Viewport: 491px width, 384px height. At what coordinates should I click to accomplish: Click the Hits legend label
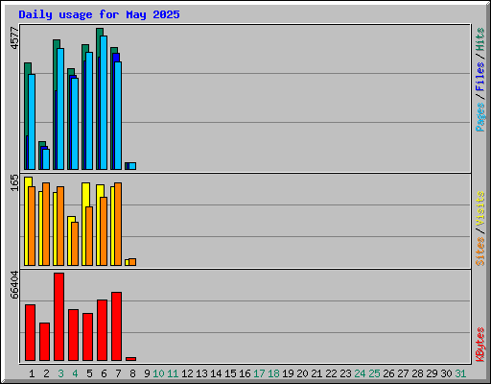coord(479,39)
